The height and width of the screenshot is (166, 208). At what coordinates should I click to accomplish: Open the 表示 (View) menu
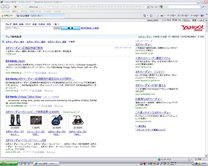pos(24,11)
